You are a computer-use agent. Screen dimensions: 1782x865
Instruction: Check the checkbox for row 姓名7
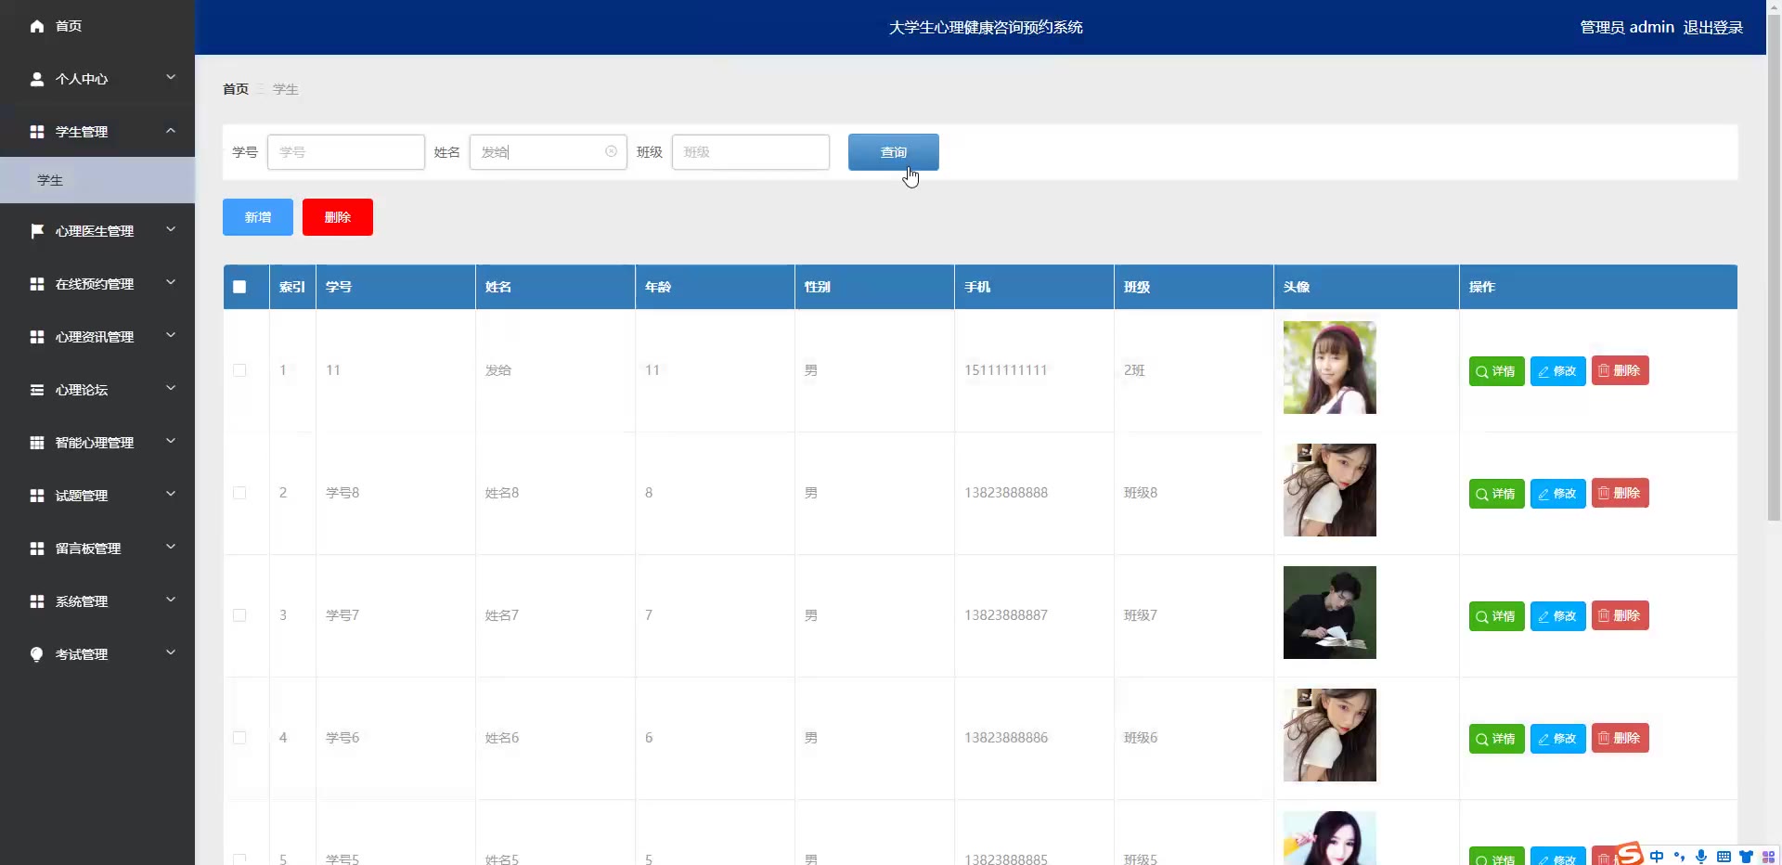[239, 615]
